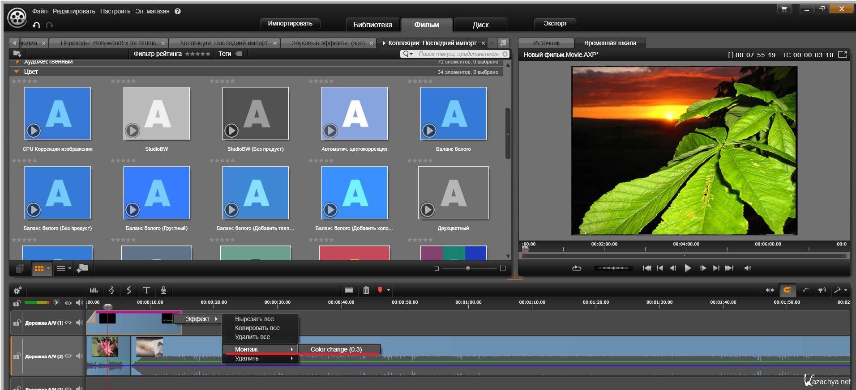The image size is (856, 390).
Task: Click the library tag/bin icon at top left
Action: pyautogui.click(x=17, y=54)
